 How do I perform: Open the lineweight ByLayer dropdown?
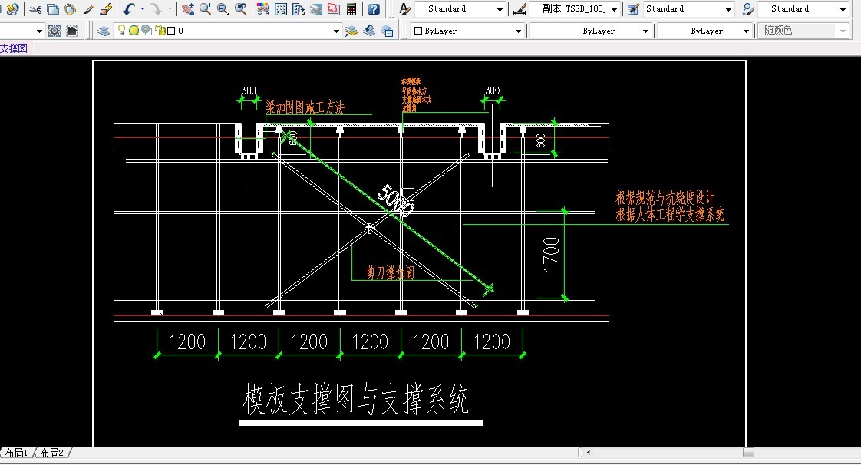(x=746, y=31)
